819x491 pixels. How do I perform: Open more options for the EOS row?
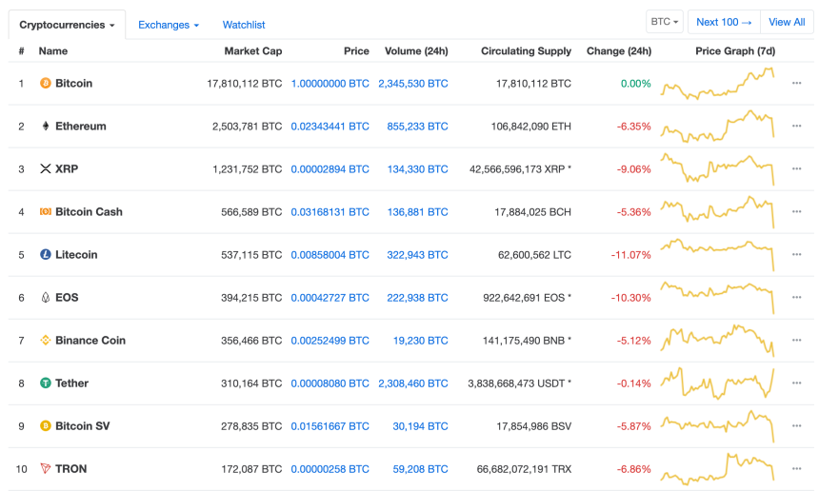(x=797, y=298)
